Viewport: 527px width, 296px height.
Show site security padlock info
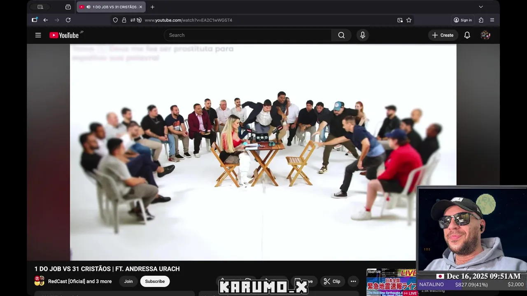click(124, 20)
